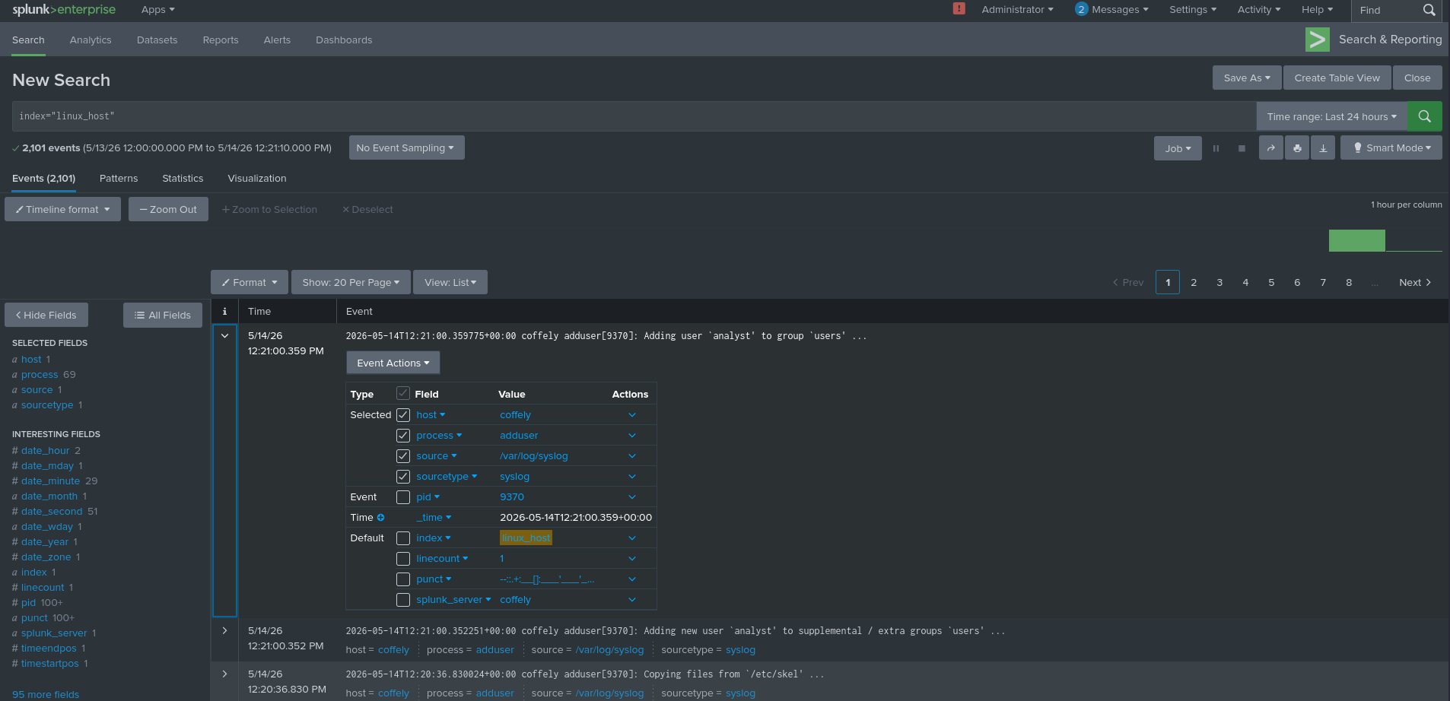Image resolution: width=1450 pixels, height=701 pixels.
Task: Click Create Table View button
Action: click(1337, 78)
